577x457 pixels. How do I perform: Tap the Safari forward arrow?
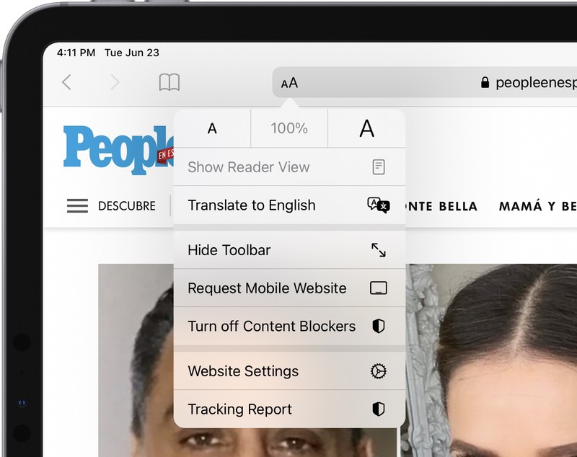[x=115, y=82]
